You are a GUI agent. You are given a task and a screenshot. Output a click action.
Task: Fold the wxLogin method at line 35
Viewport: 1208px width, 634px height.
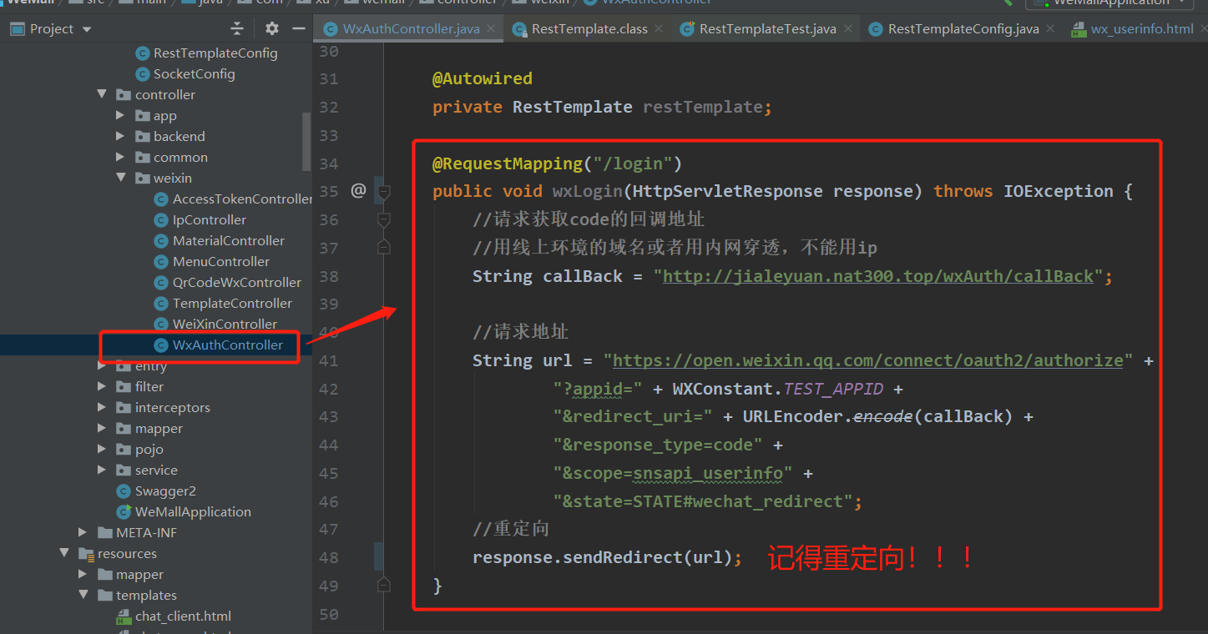pos(384,192)
